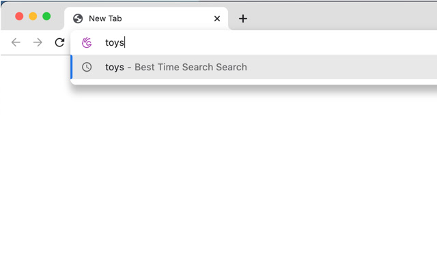Image resolution: width=437 pixels, height=273 pixels.
Task: Go back with the back arrow
Action: 16,42
